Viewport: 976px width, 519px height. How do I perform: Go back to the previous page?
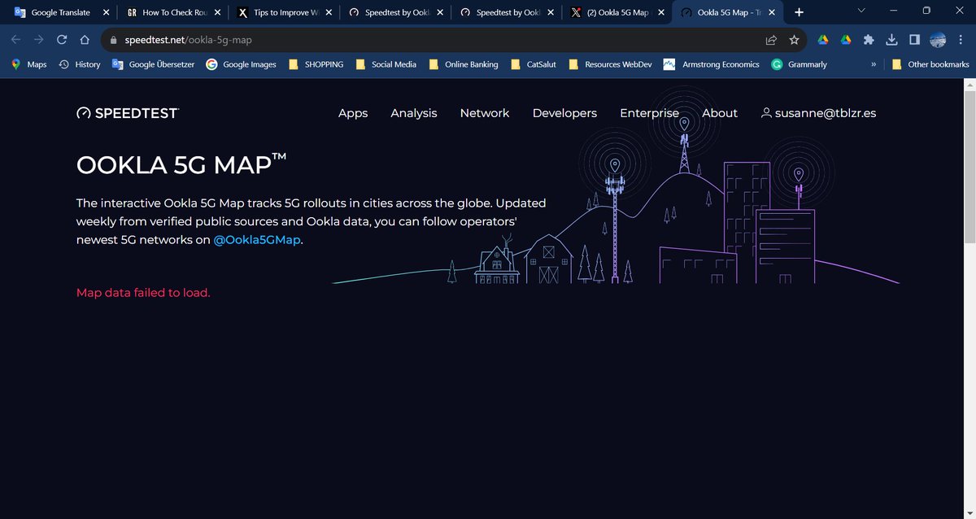coord(16,40)
